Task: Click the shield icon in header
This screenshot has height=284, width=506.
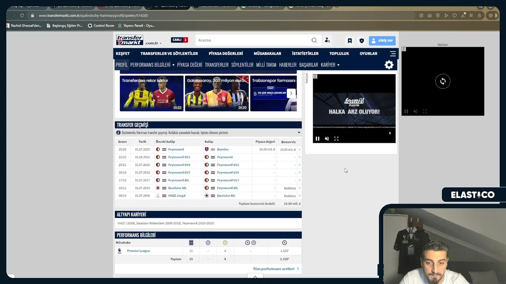Action: pos(361,41)
